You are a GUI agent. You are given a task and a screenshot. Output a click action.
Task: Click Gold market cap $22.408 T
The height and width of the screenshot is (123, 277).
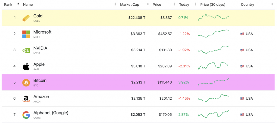(137, 18)
